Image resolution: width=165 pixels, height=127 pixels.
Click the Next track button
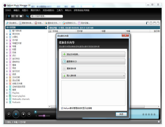coord(29,114)
